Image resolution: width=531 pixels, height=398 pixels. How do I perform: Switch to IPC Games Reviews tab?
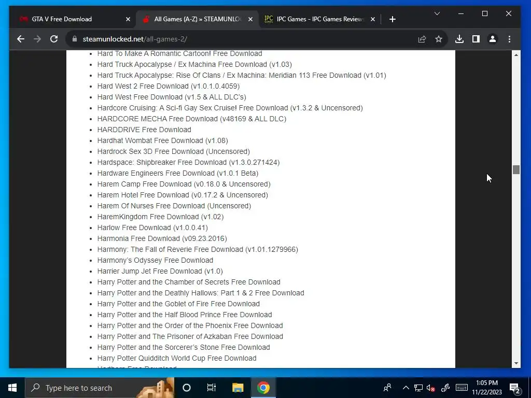tap(319, 19)
